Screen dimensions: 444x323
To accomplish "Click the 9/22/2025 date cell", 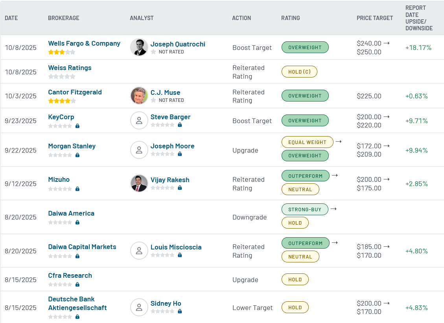I will [x=21, y=150].
